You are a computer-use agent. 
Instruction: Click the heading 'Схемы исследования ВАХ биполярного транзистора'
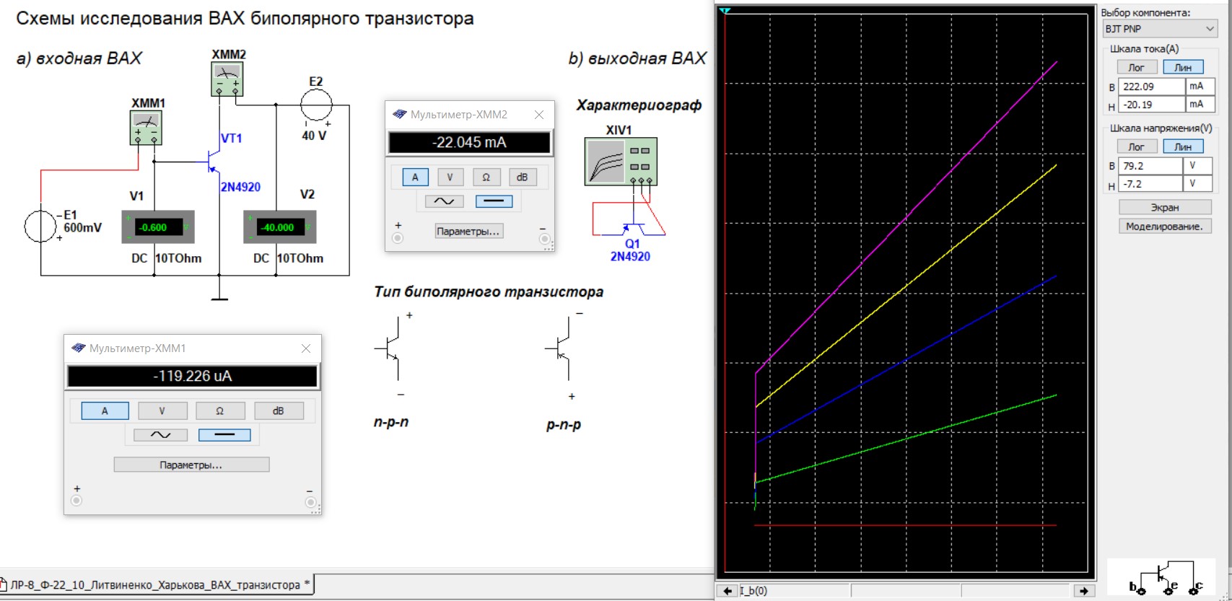245,19
